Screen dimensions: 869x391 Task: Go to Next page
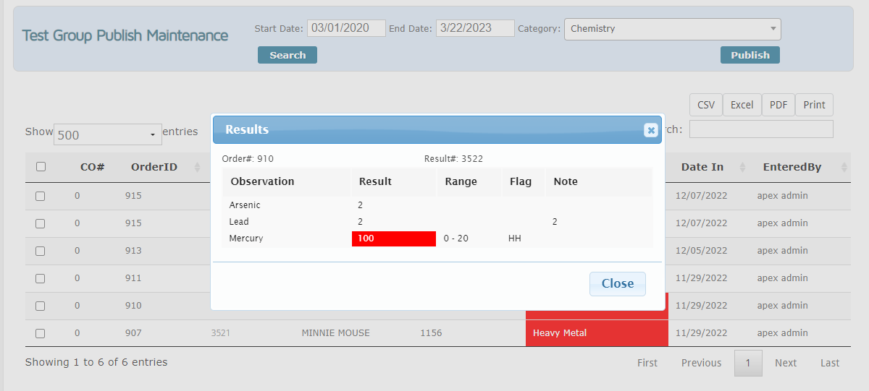pos(786,363)
